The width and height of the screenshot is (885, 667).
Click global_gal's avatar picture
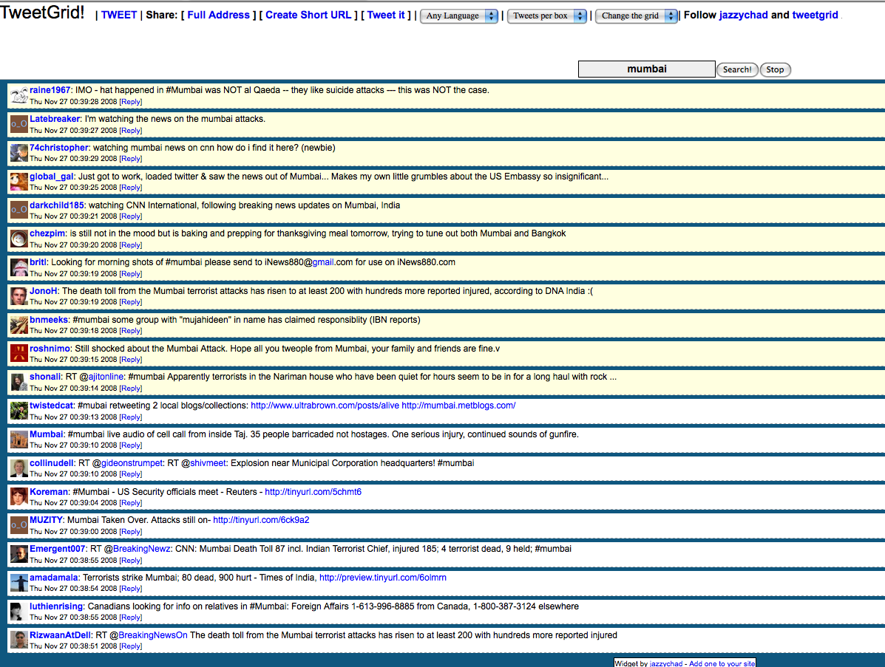pyautogui.click(x=19, y=182)
